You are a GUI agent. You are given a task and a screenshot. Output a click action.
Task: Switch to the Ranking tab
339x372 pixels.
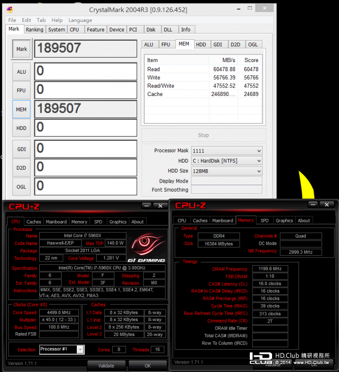34,29
